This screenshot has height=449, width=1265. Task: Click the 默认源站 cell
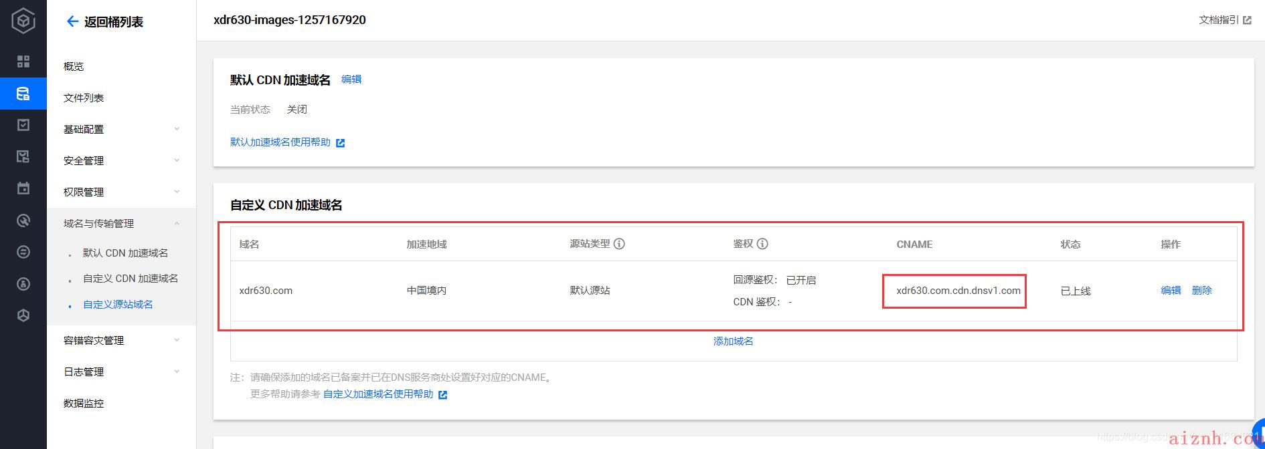coord(590,290)
